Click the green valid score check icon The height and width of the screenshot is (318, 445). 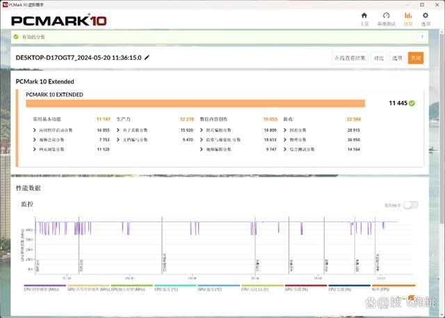tap(17, 37)
